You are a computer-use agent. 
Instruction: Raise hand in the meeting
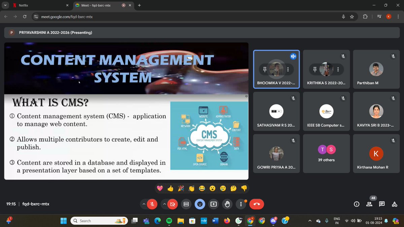pyautogui.click(x=227, y=204)
